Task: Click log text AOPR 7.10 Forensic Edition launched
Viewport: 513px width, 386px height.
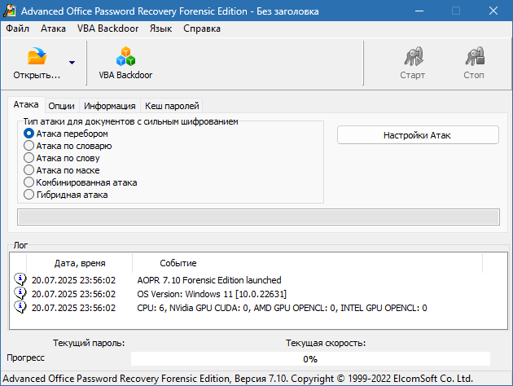Action: pos(209,280)
